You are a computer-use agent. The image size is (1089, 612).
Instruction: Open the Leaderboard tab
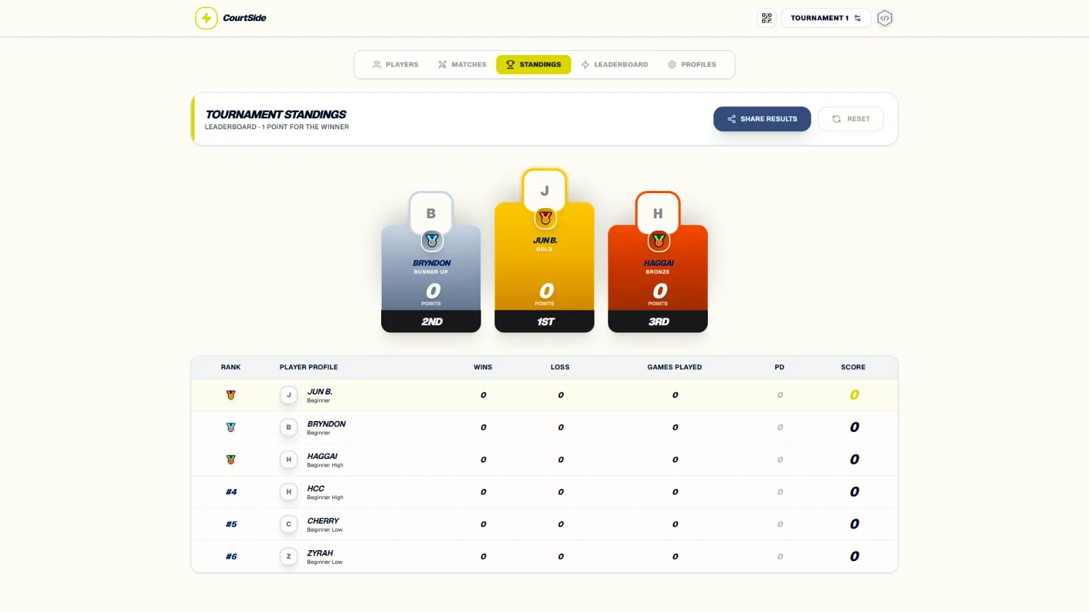pos(615,65)
